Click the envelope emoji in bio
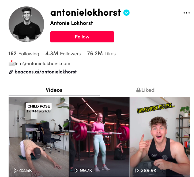This screenshot has height=177, width=194. pyautogui.click(x=11, y=63)
